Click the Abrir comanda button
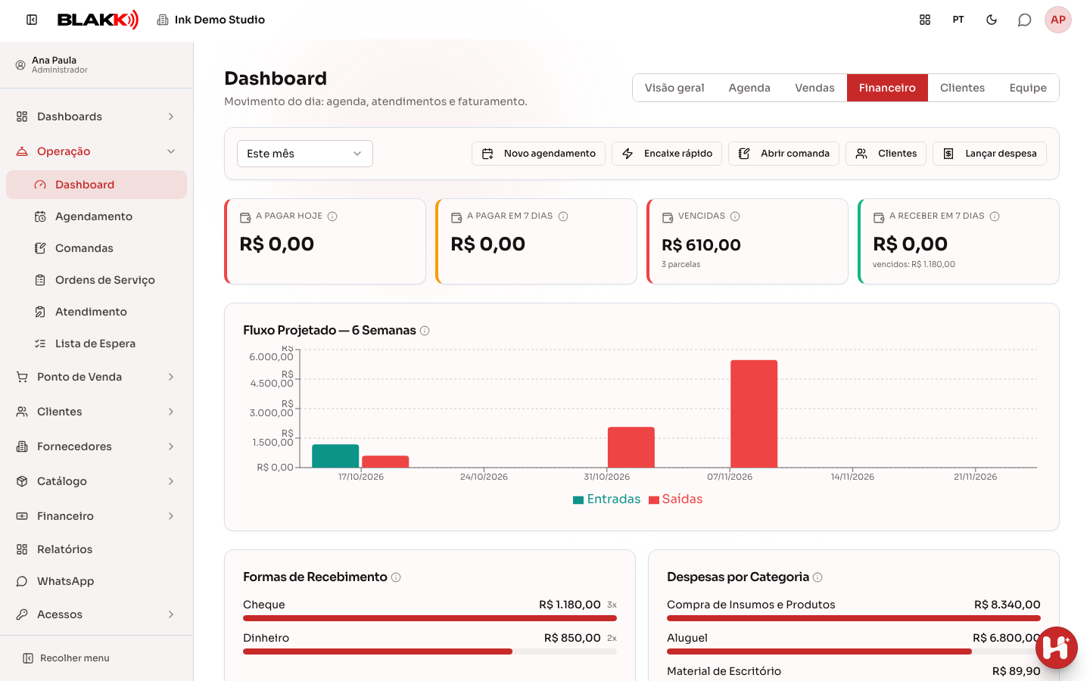 tap(783, 154)
